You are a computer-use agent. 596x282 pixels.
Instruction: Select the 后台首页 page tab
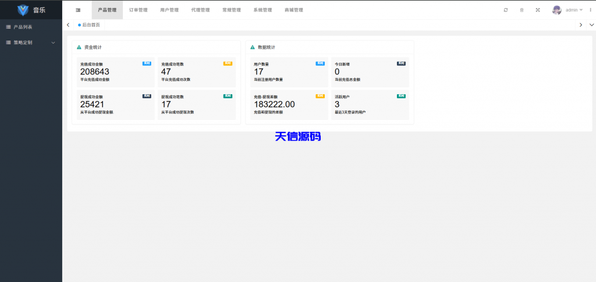[89, 25]
